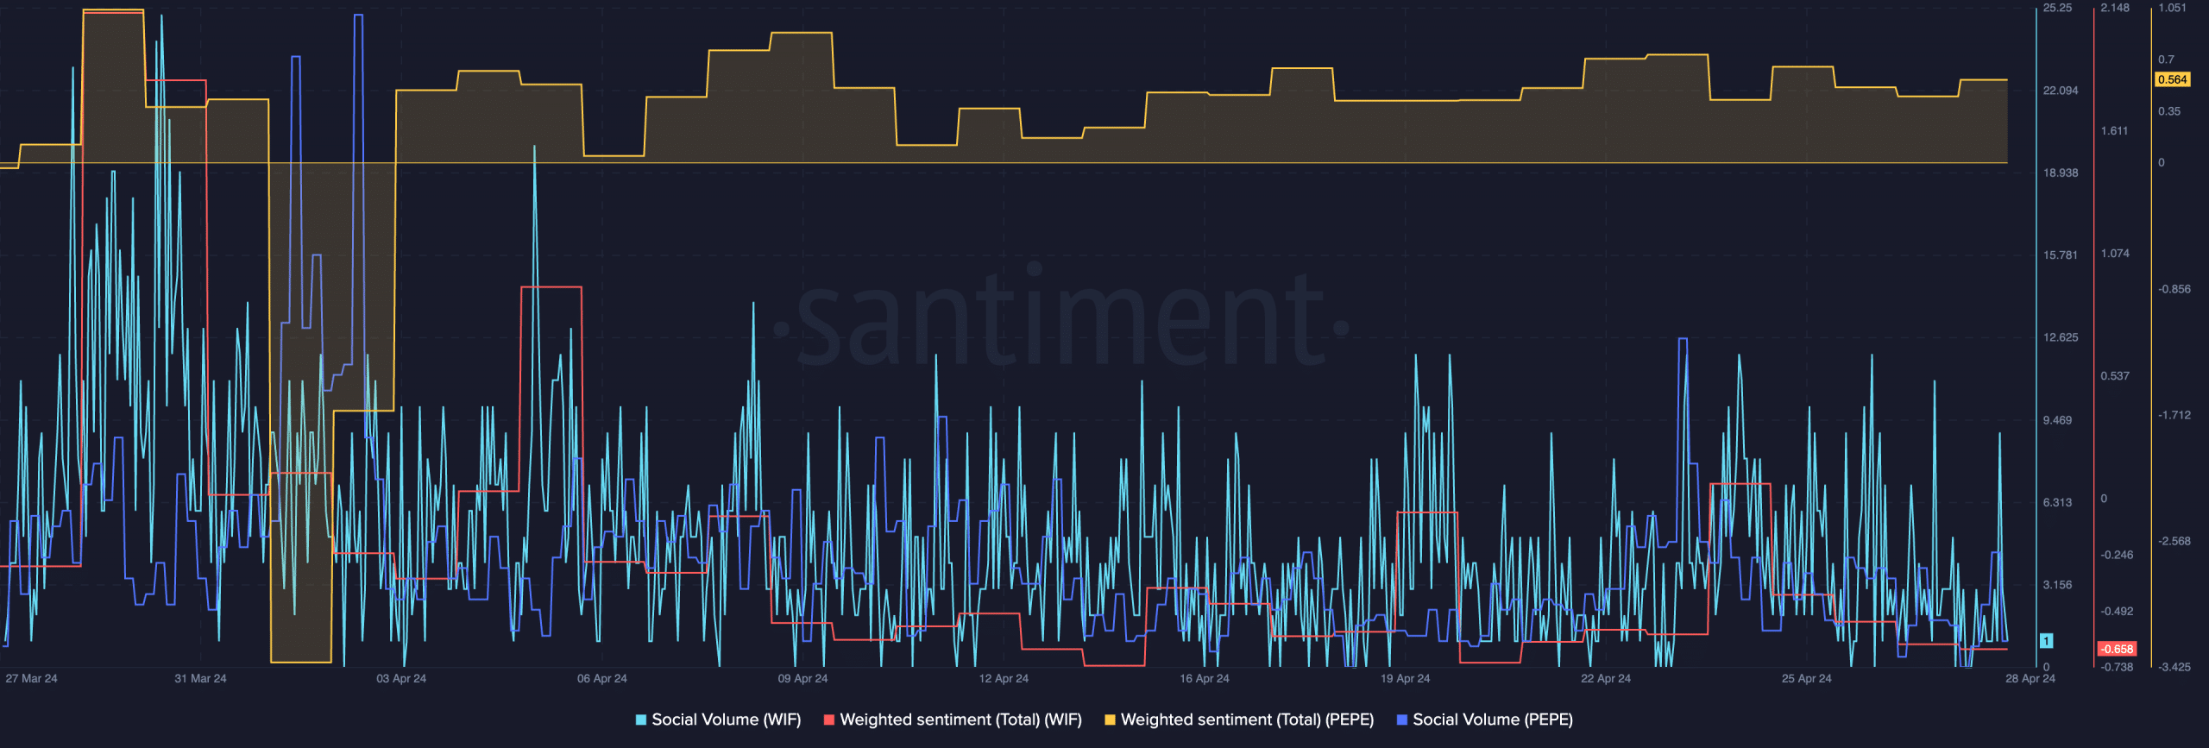Select the 16 Apr 24 date label

(1205, 679)
